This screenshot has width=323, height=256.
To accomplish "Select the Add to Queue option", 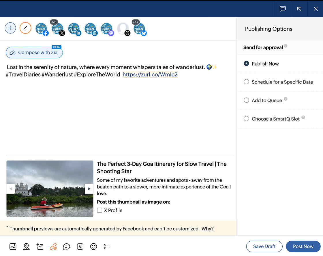I will coord(263,100).
